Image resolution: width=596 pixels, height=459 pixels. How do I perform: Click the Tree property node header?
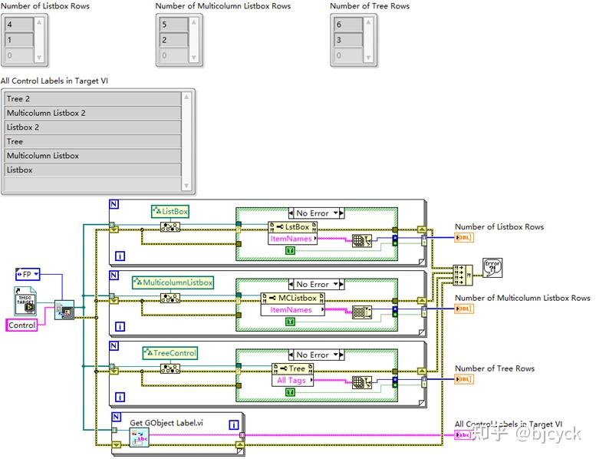coord(293,368)
